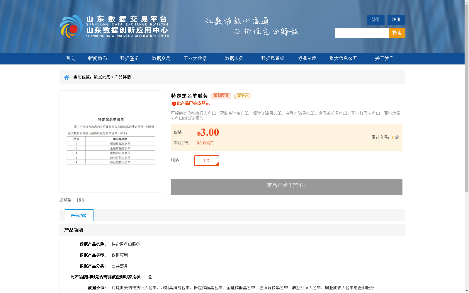
Task: Open the 数据服务 menu item
Action: pyautogui.click(x=233, y=58)
